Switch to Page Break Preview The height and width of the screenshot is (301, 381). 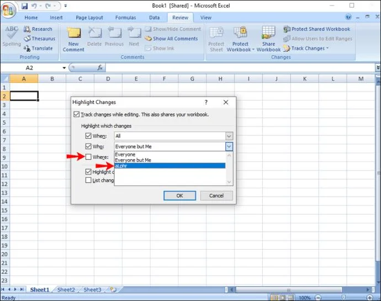(x=290, y=298)
